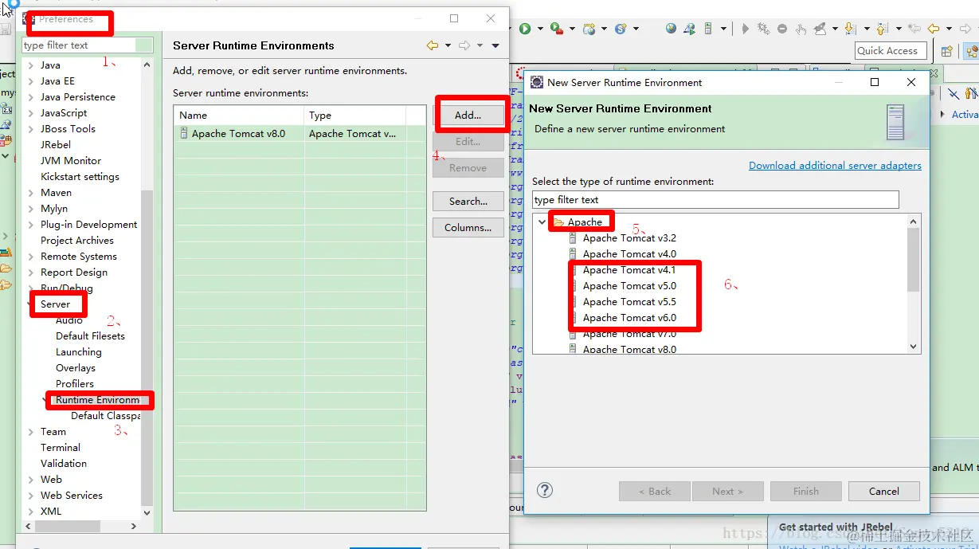Click the blue S icon in Eclipse toolbar
Viewport: 979px width, 549px height.
tap(620, 29)
